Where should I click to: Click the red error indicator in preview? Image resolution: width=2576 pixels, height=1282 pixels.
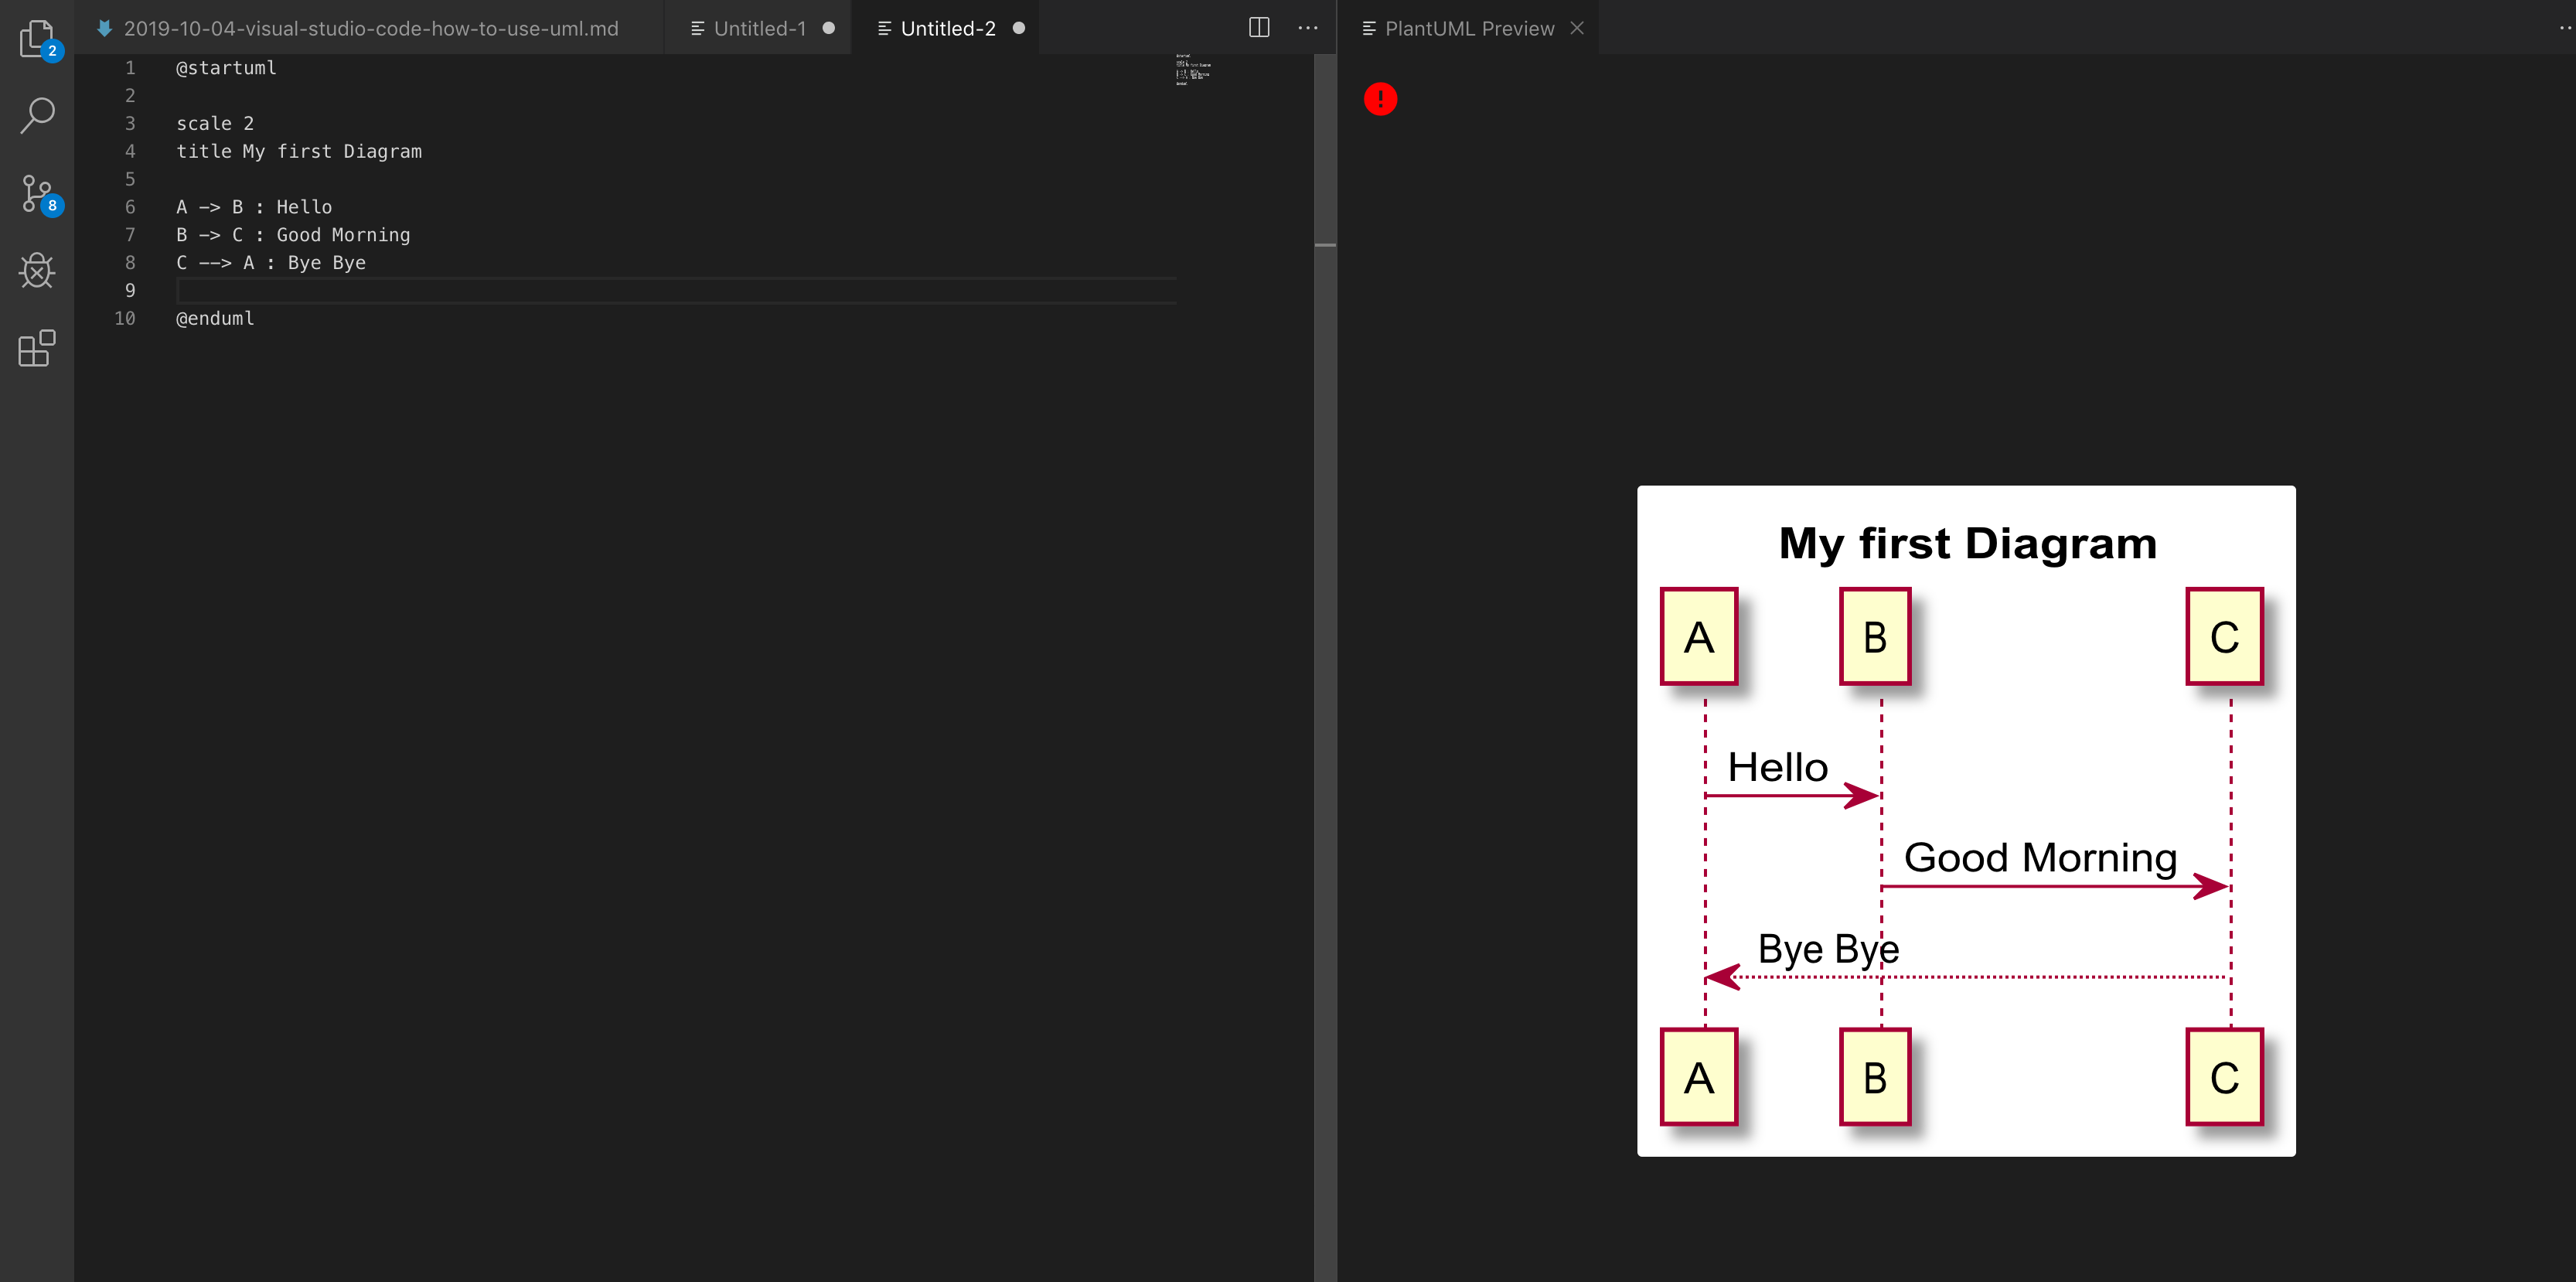pos(1380,99)
